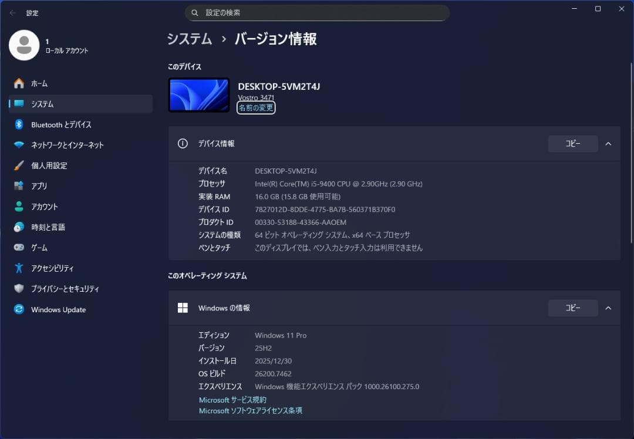Screen dimensions: 634x439
Task: Click システム in the breadcrumb navigation
Action: coord(189,39)
